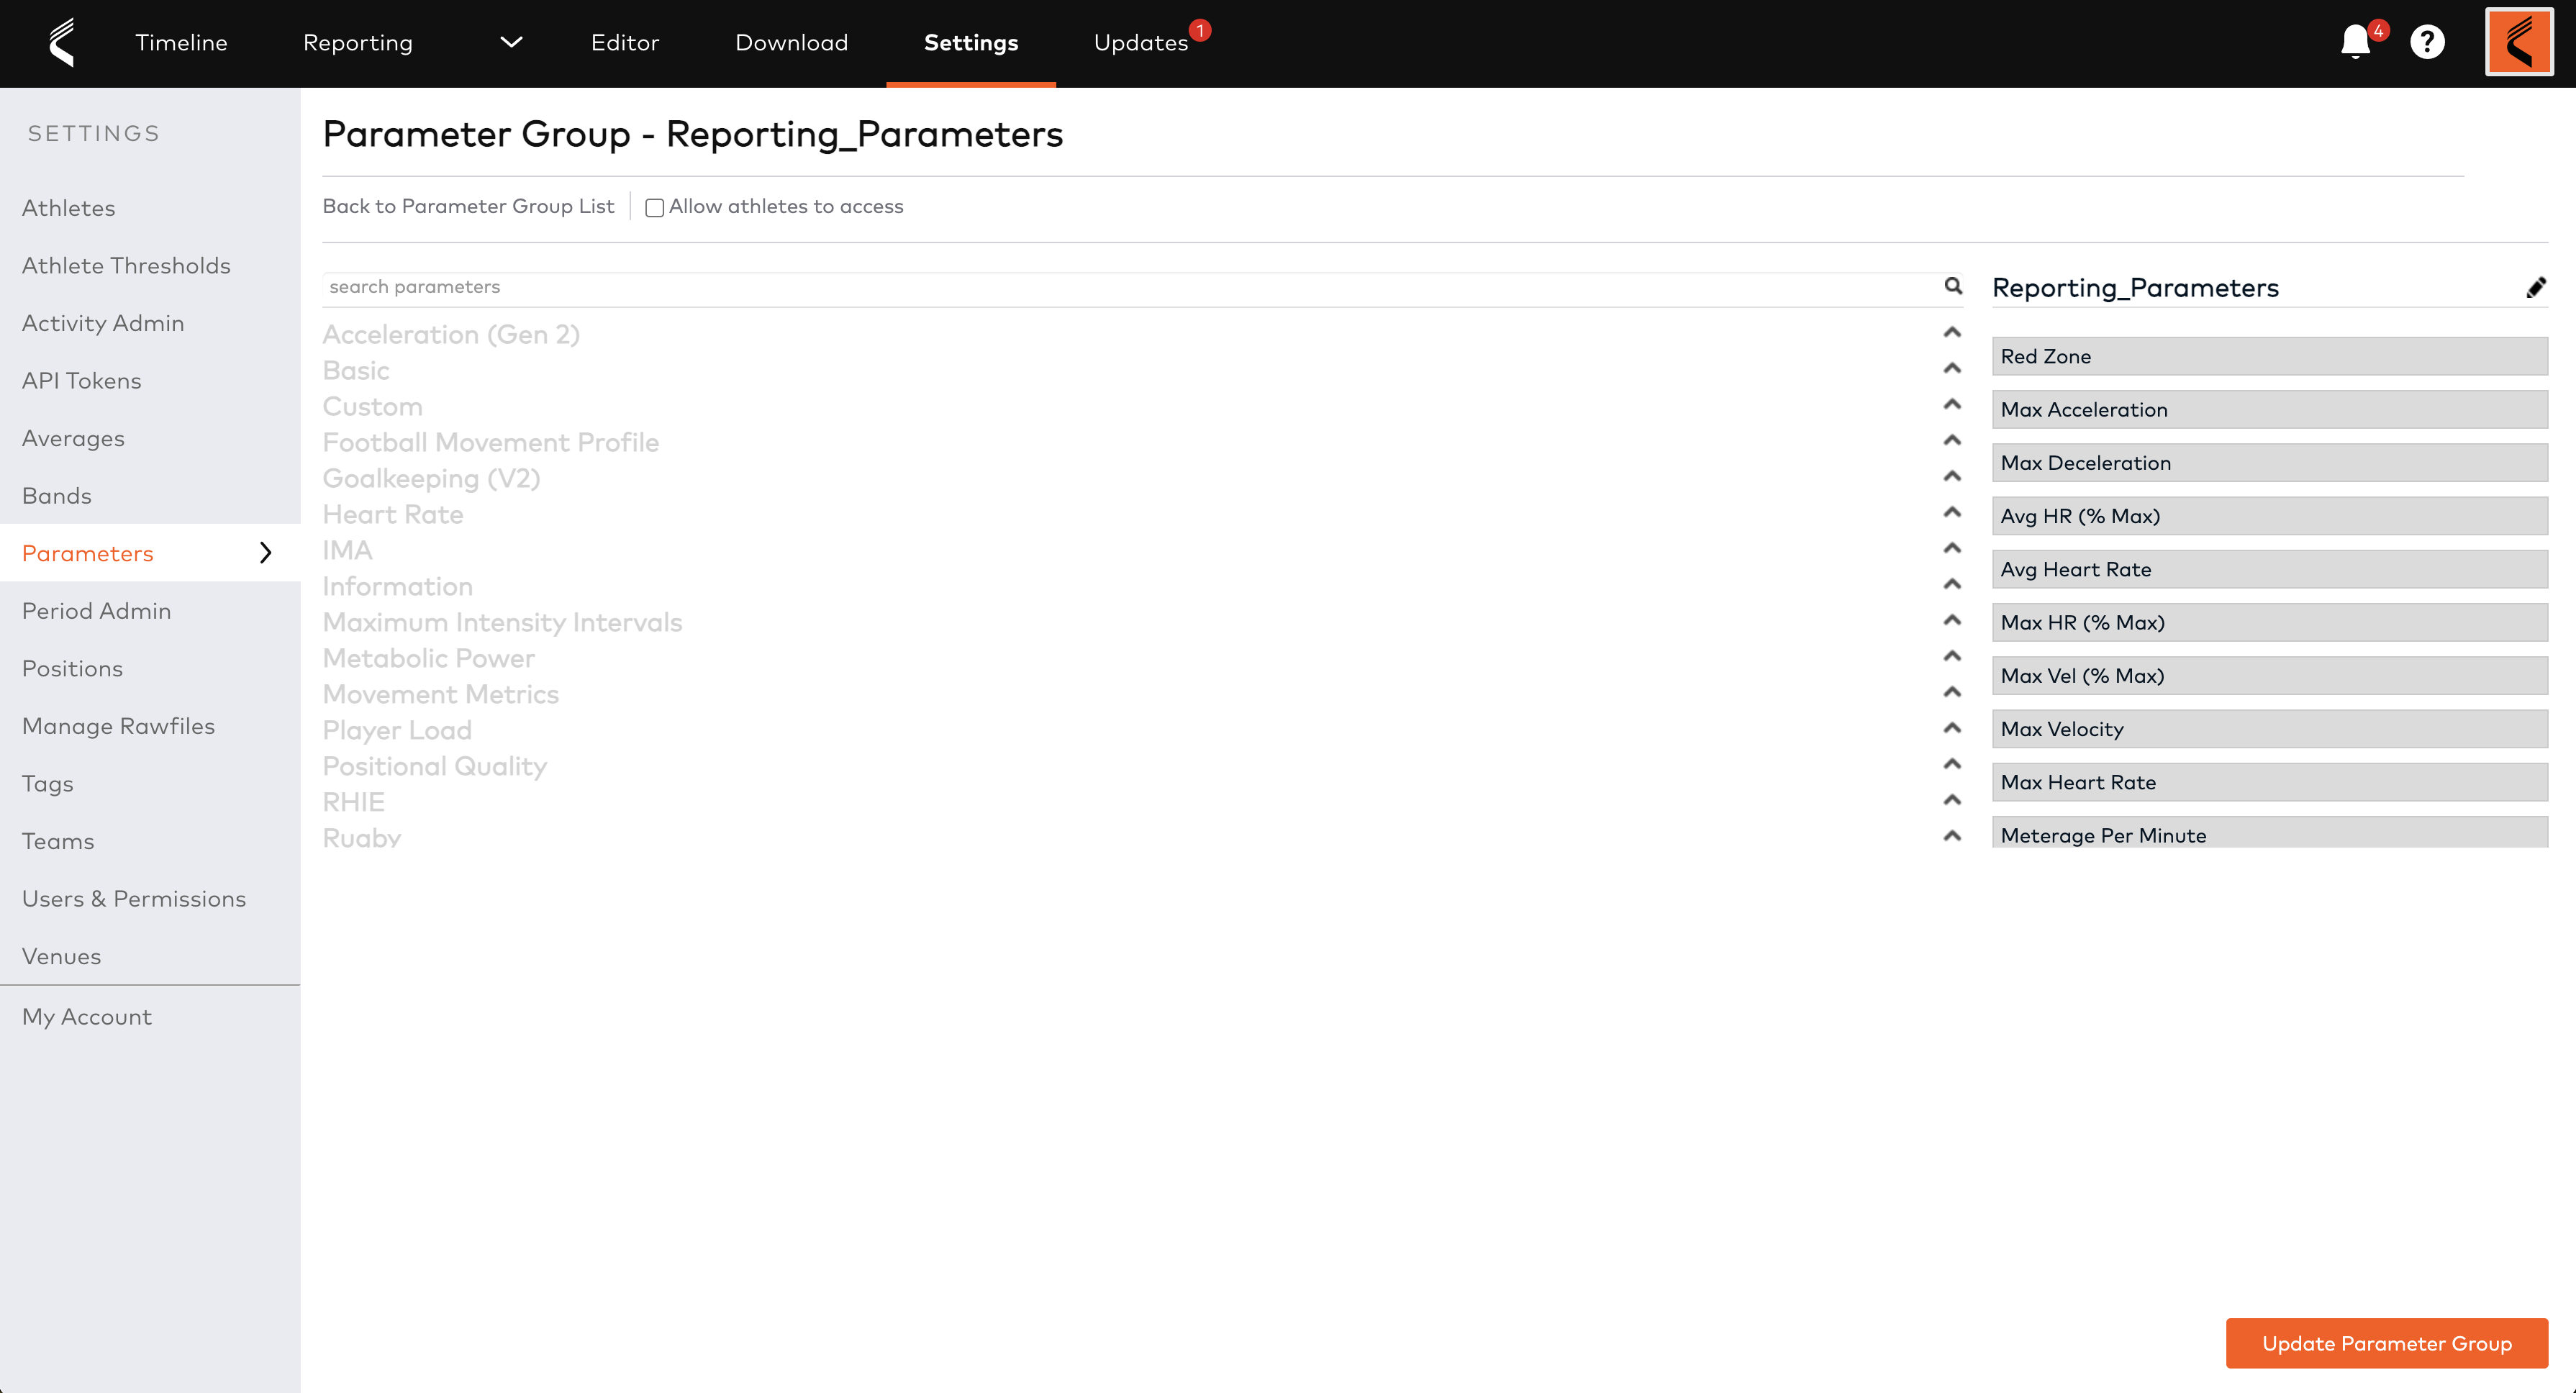Open Athletes settings
The width and height of the screenshot is (2576, 1393).
(x=68, y=208)
